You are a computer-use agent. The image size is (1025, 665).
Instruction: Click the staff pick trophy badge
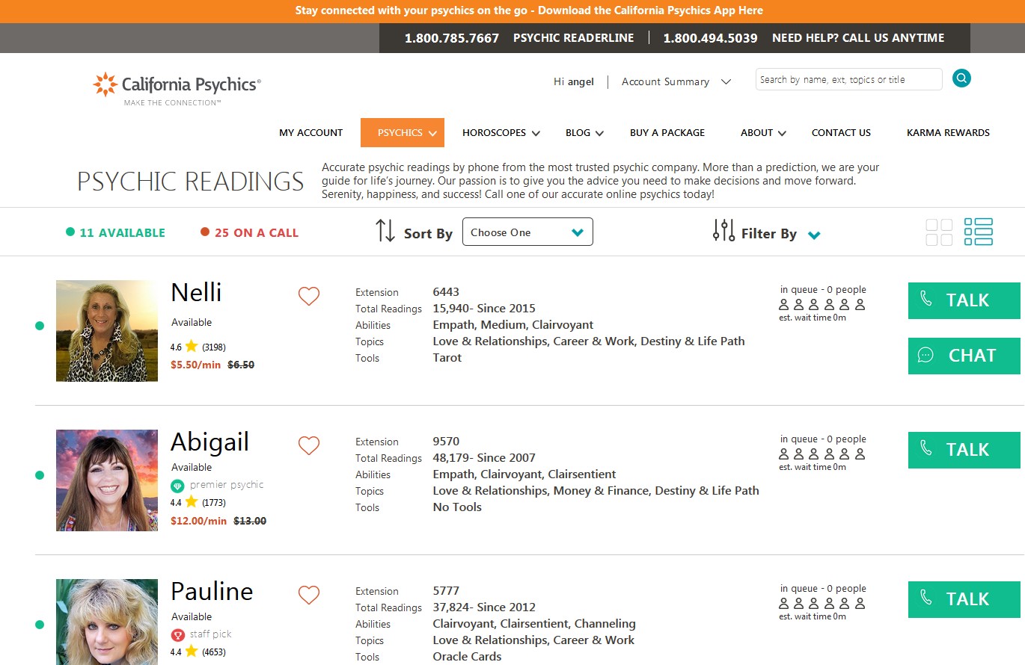click(177, 635)
